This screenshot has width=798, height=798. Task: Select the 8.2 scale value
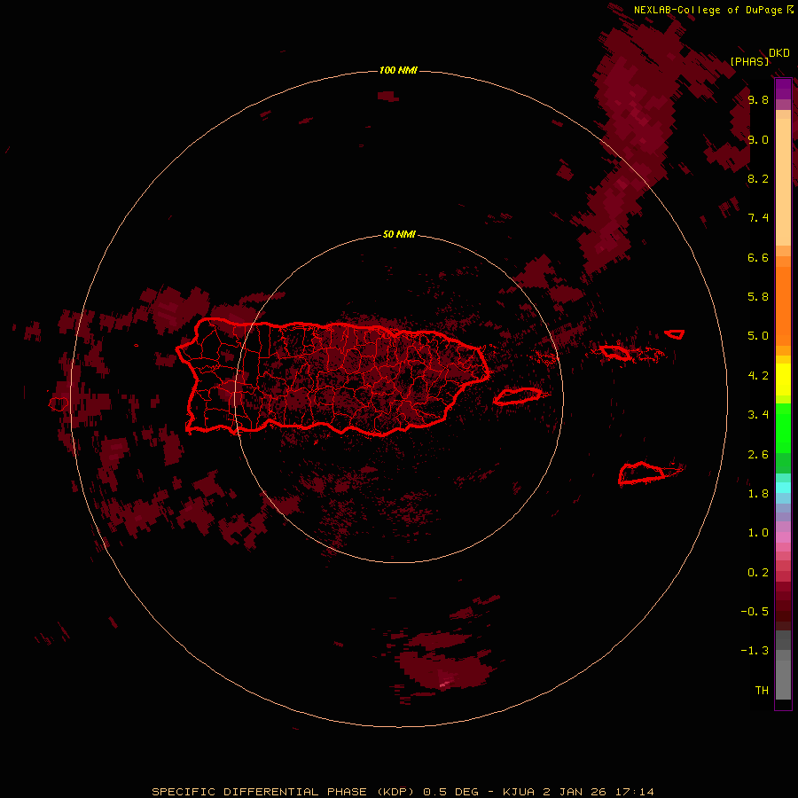[758, 178]
